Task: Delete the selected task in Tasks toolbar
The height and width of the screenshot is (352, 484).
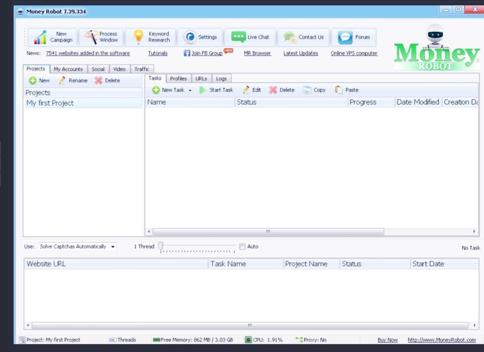Action: point(282,90)
